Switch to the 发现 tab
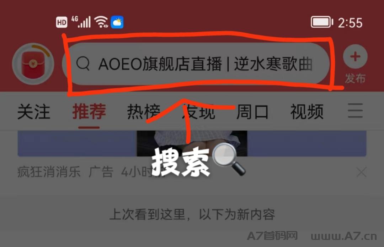Image resolution: width=384 pixels, height=247 pixels. pos(198,111)
